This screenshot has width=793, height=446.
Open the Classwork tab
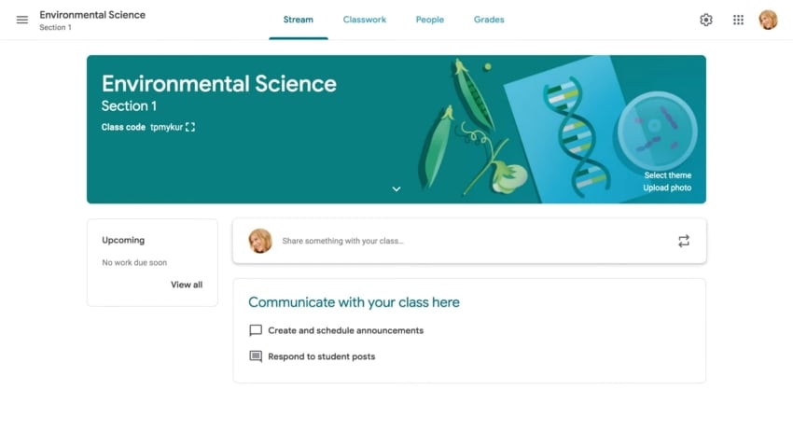coord(364,20)
